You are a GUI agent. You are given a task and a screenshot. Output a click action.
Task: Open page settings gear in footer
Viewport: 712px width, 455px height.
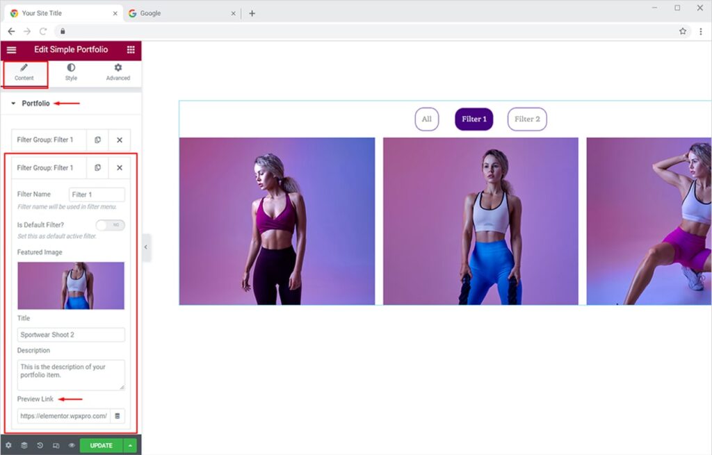(8, 445)
